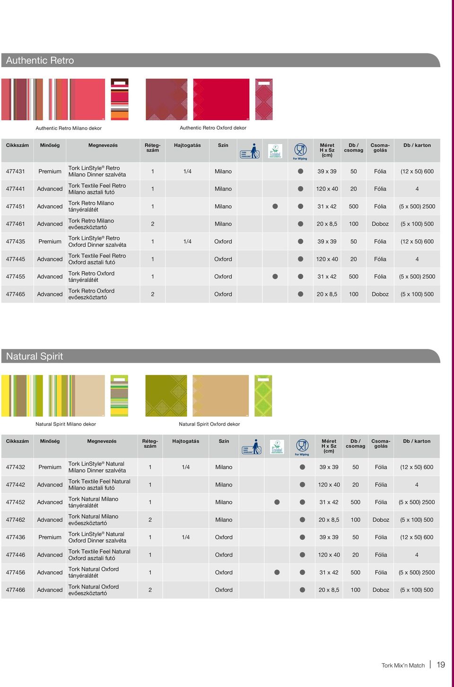Click article number 477456
This screenshot has height=687, width=454.
click(x=16, y=572)
